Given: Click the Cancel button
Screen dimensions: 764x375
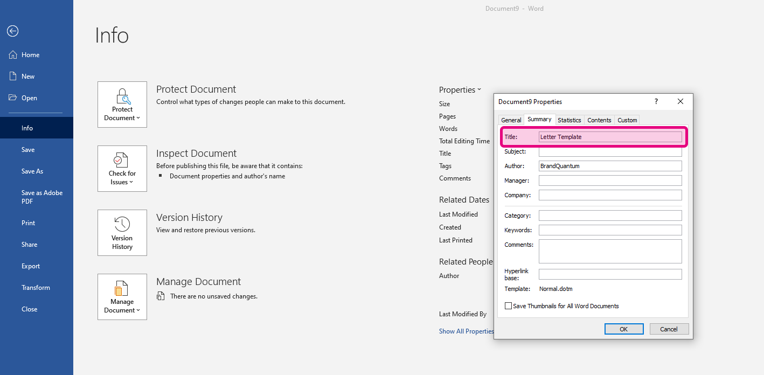Looking at the screenshot, I should point(669,329).
